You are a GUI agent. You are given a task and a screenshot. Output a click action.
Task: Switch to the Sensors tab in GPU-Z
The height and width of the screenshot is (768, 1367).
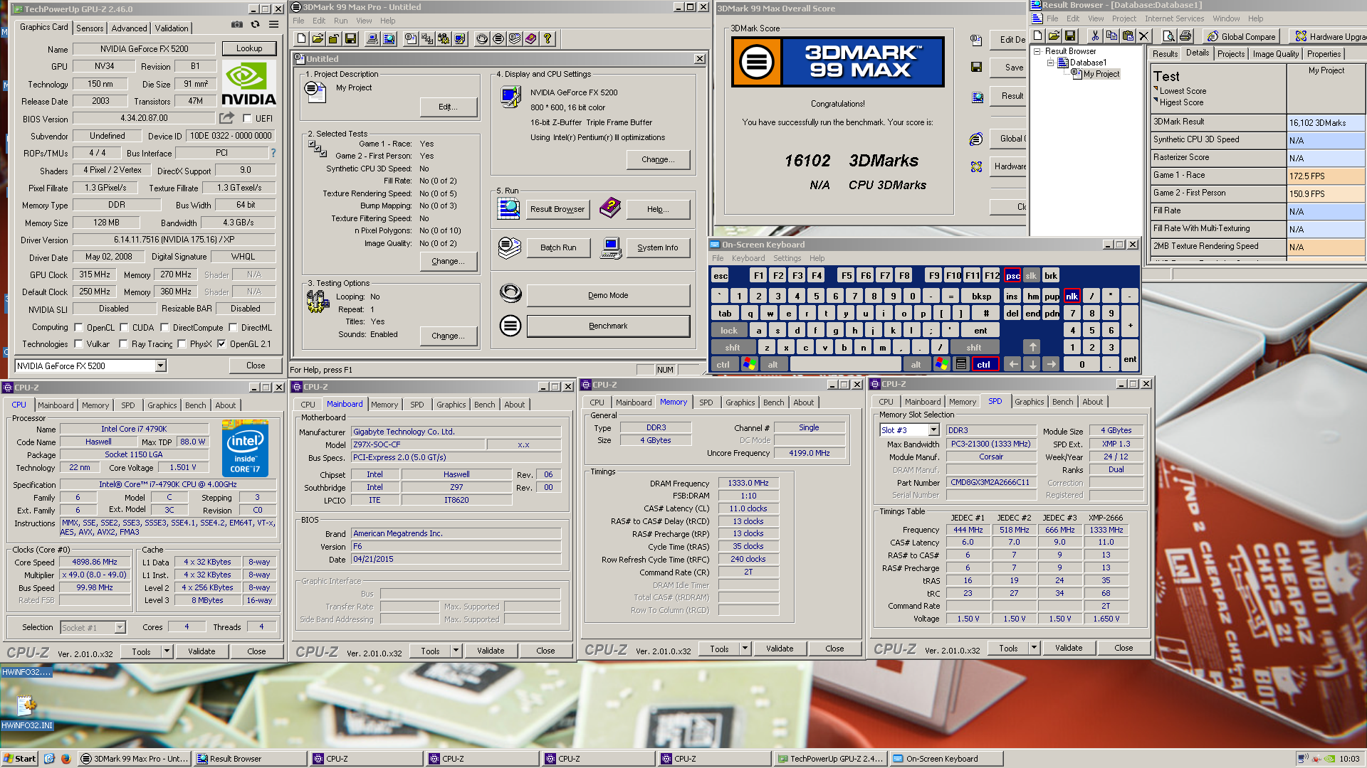pos(90,28)
